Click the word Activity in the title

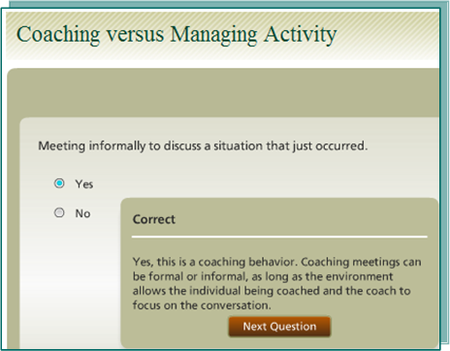click(x=301, y=35)
